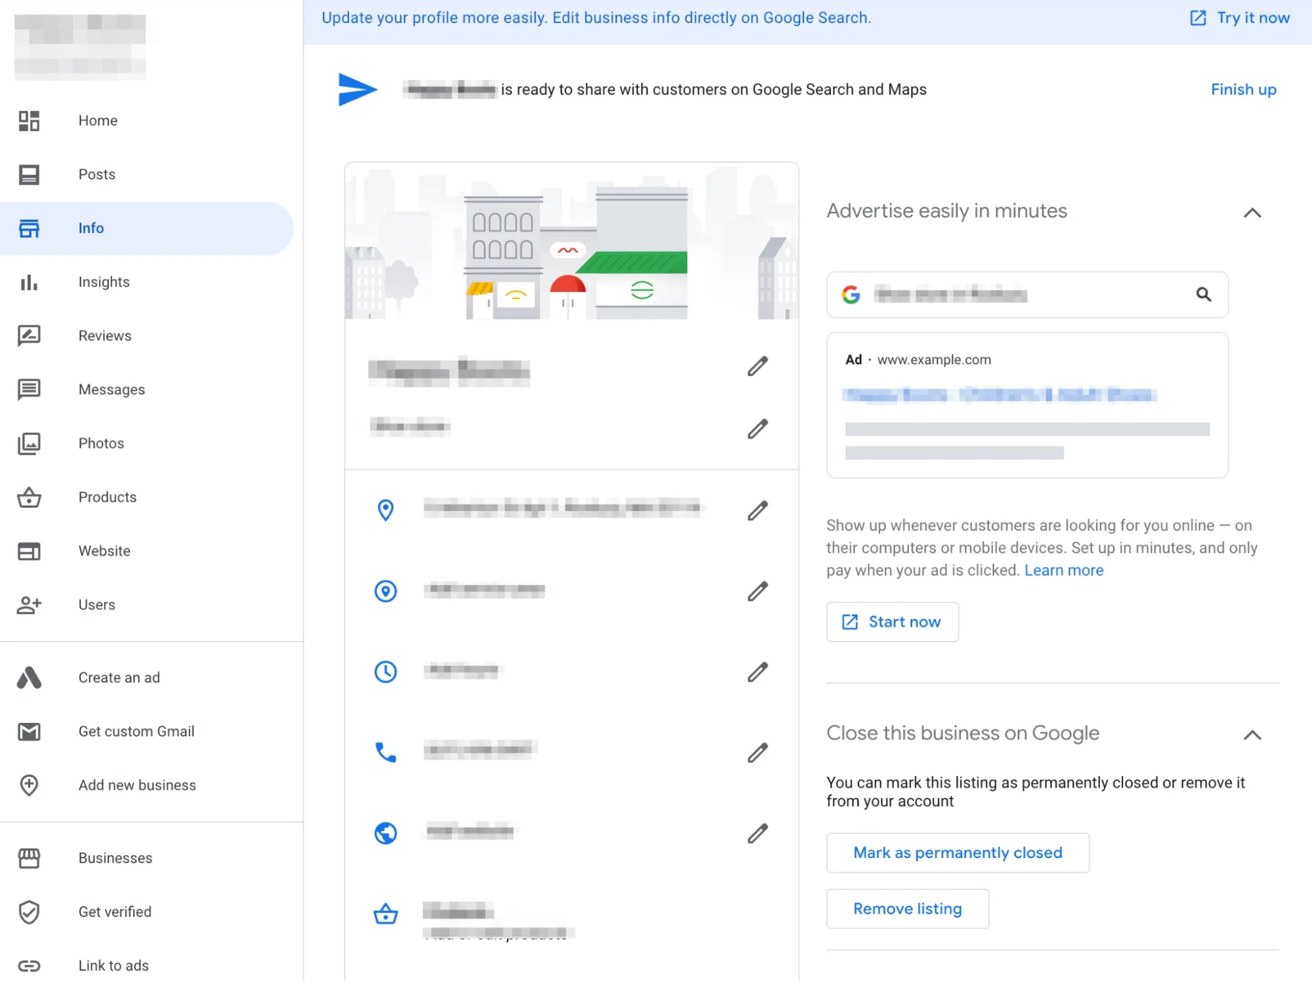1312x982 pixels.
Task: Edit business name with pencil icon
Action: coord(757,366)
